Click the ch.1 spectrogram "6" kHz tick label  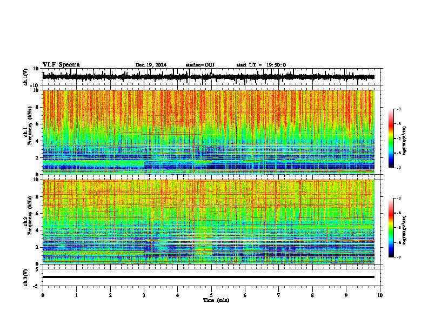coord(37,124)
